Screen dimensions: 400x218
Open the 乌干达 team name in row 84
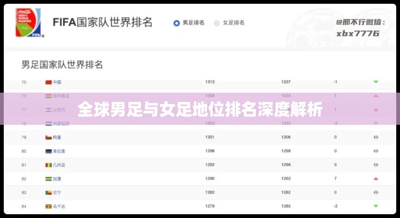click(x=59, y=207)
